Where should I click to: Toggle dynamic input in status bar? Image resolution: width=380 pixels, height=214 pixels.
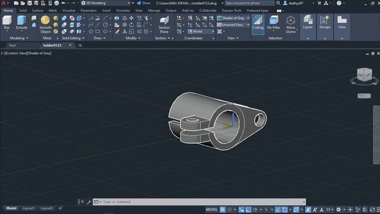(x=242, y=209)
